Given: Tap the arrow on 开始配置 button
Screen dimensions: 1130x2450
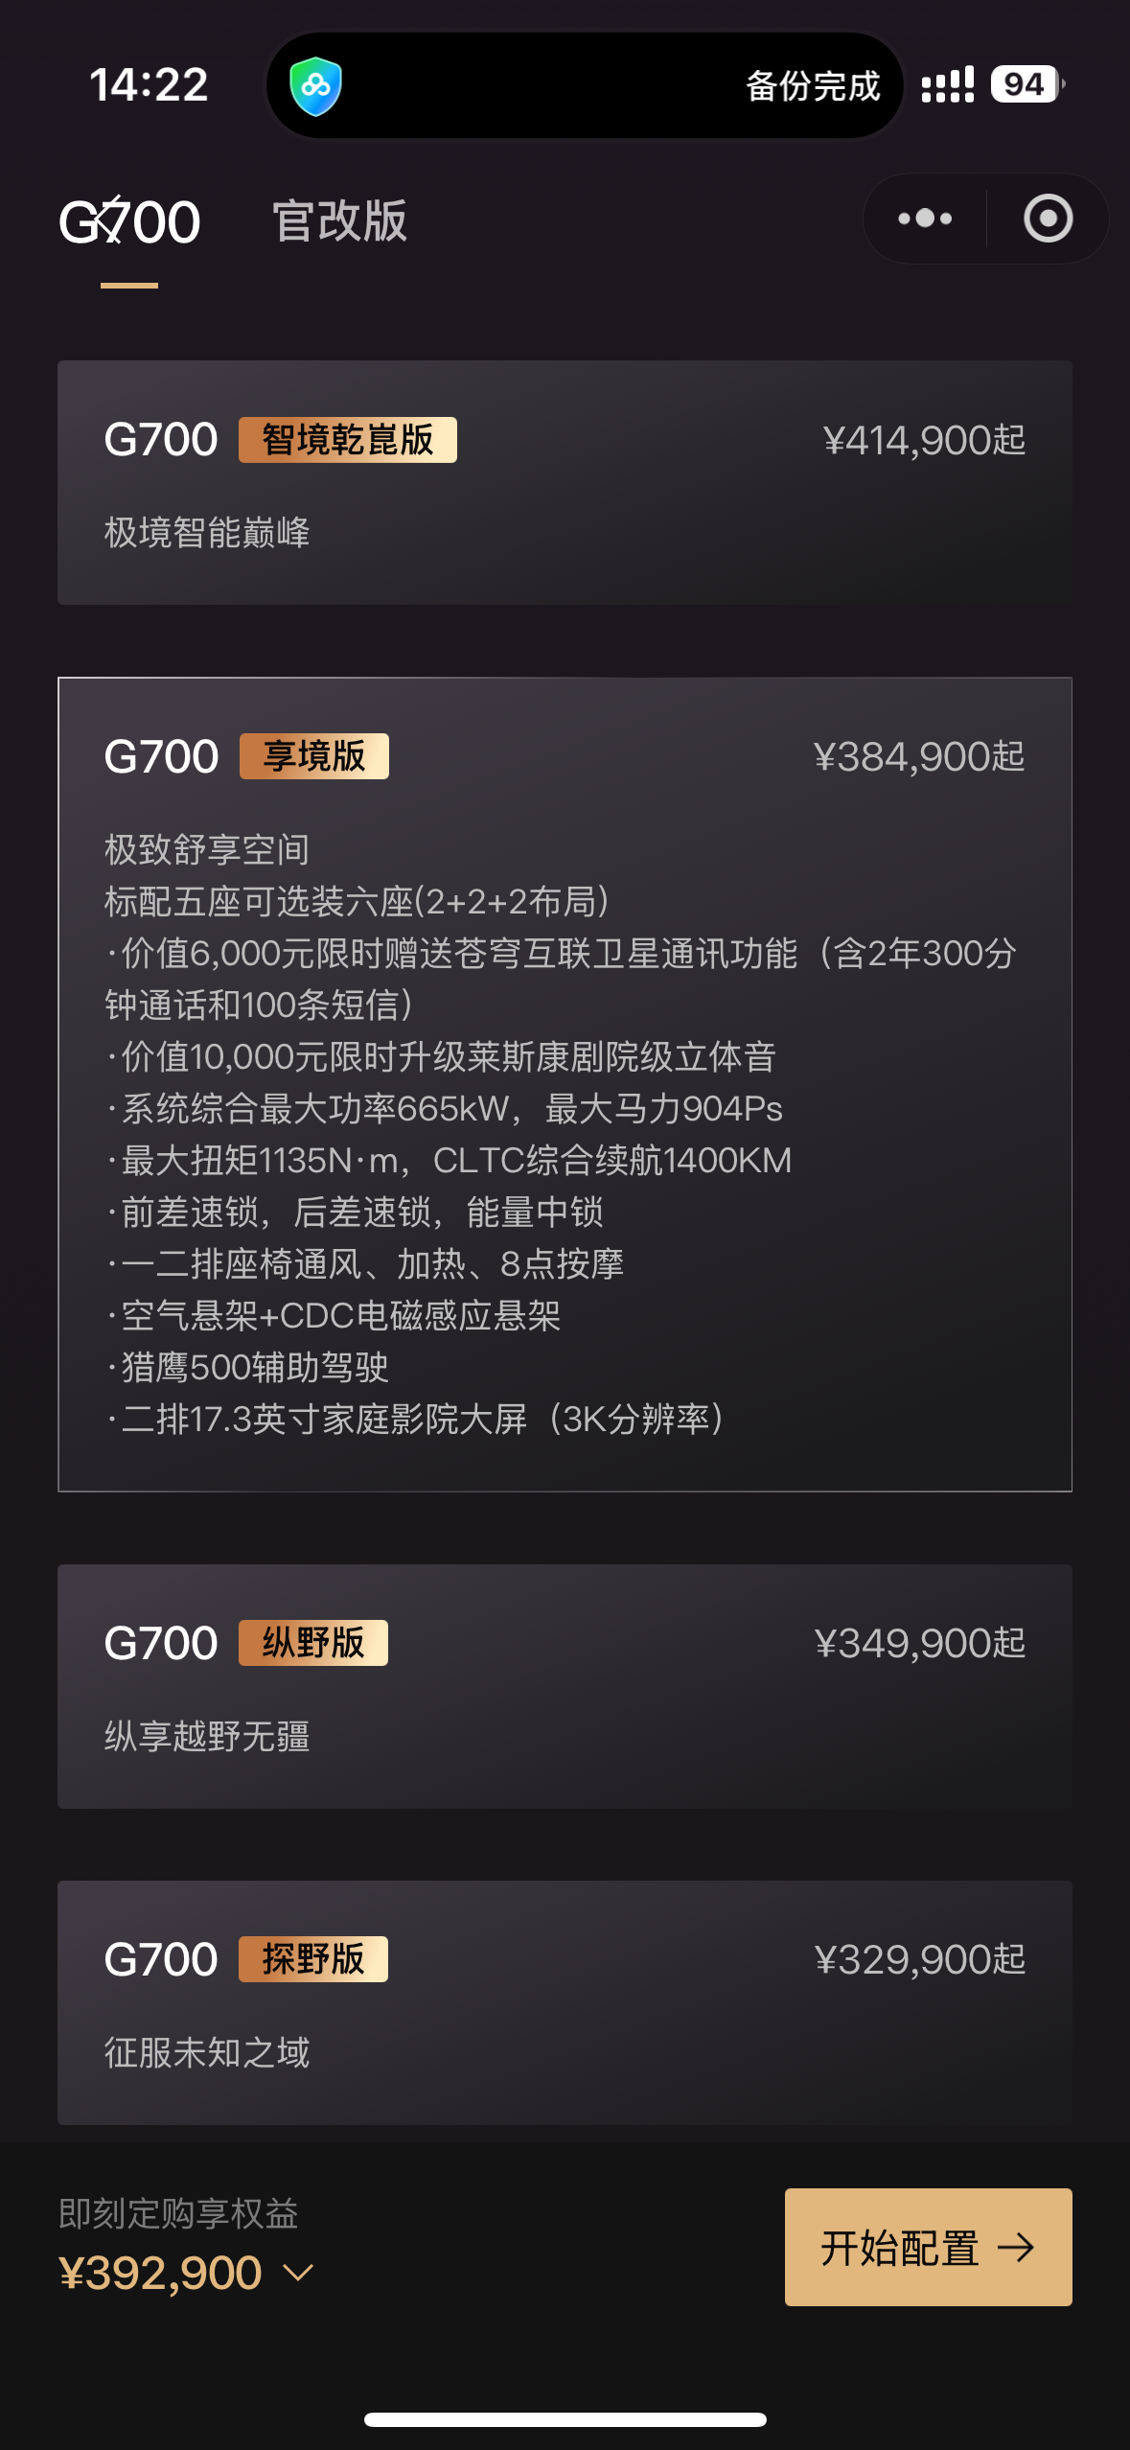Looking at the screenshot, I should [x=1016, y=2247].
